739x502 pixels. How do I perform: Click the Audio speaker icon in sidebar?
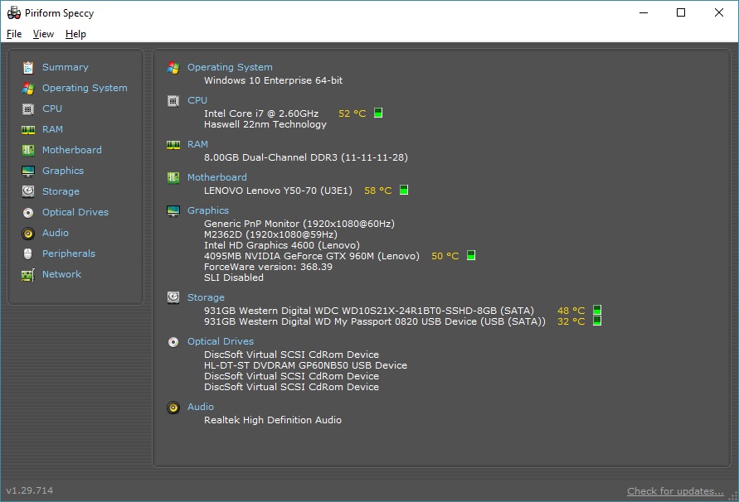pyautogui.click(x=28, y=234)
